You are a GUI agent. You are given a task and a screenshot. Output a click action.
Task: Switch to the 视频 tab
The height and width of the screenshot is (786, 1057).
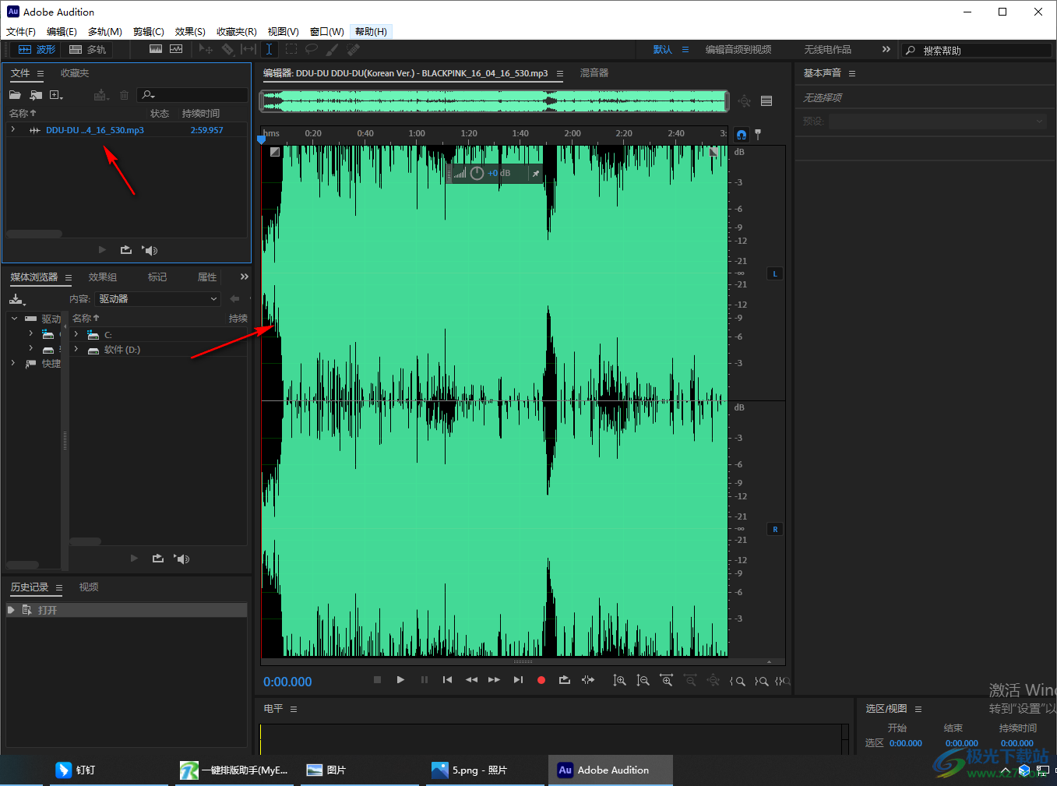[x=89, y=587]
